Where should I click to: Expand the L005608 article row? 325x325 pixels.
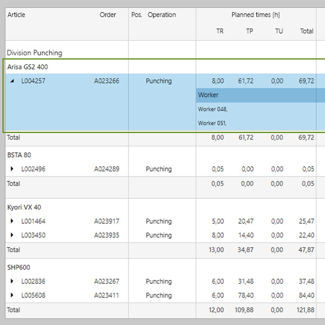tap(12, 295)
